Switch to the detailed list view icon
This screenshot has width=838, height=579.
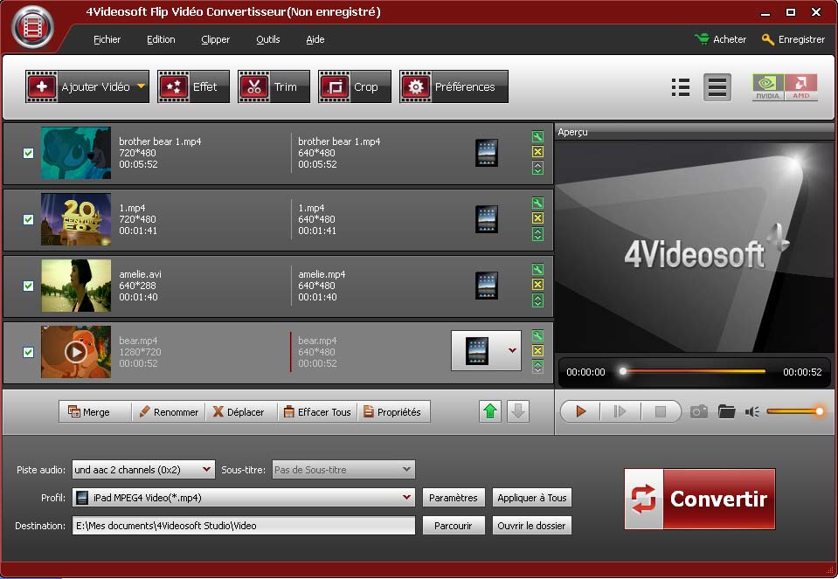point(681,87)
